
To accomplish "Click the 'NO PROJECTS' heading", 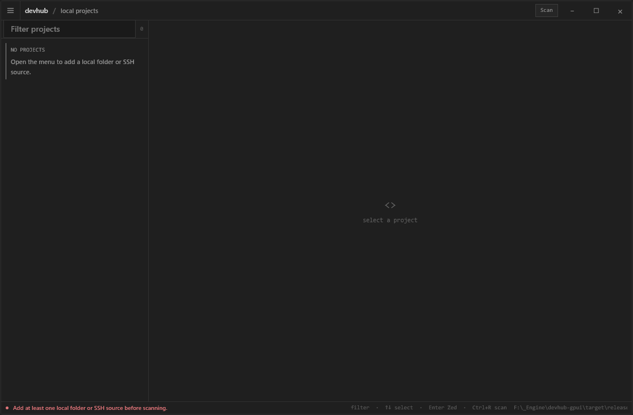I will (28, 49).
